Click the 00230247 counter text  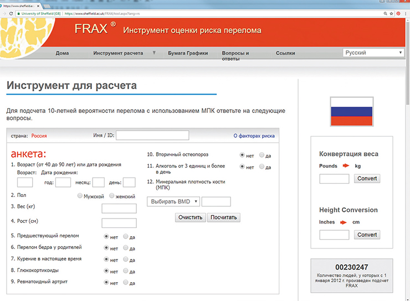point(352,267)
